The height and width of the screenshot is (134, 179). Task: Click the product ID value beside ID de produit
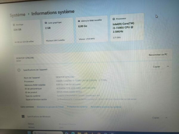pos(69,92)
